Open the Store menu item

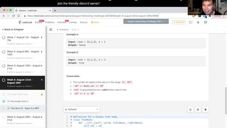(x=95, y=22)
